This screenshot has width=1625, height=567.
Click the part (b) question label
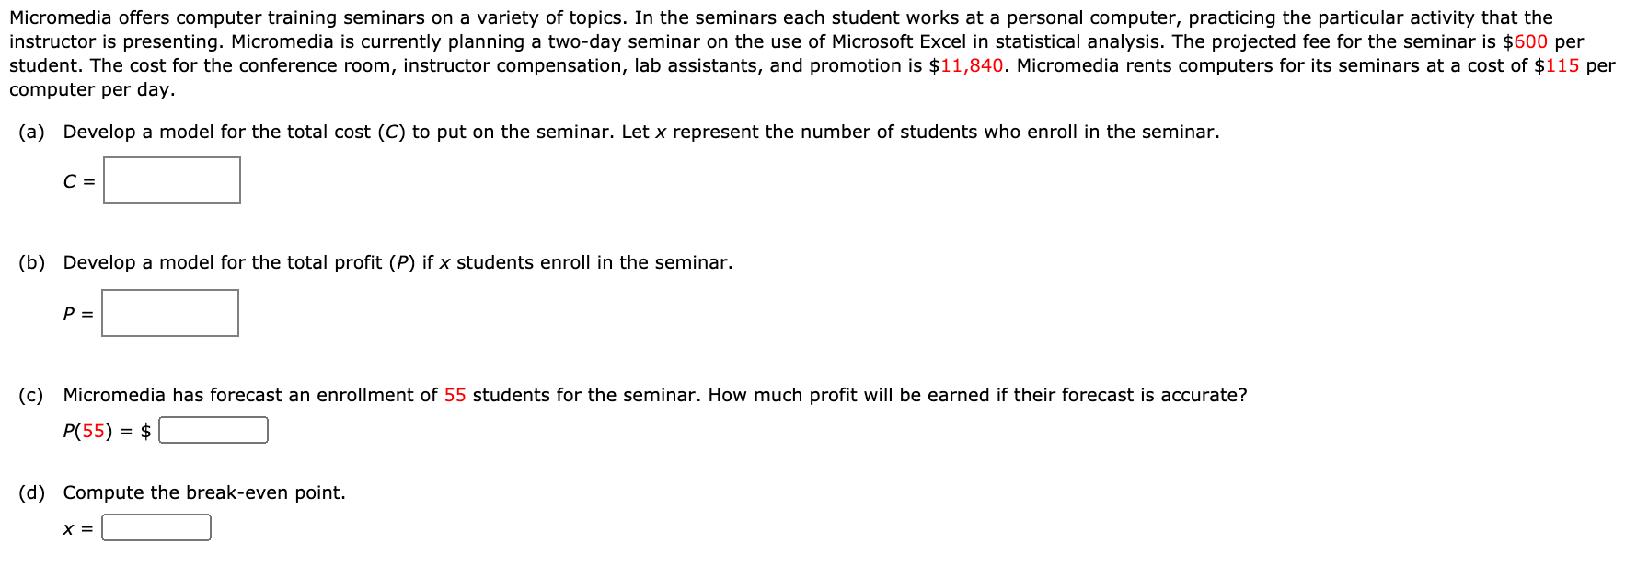click(31, 262)
